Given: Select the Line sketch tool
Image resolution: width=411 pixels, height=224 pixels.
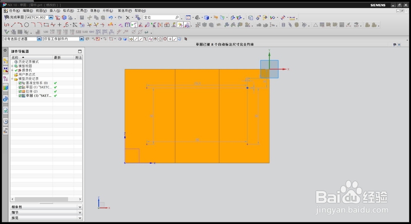Looking at the screenshot, I should pos(14,25).
